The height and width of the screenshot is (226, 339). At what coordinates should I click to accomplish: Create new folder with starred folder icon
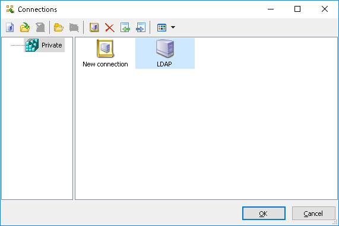(x=59, y=27)
